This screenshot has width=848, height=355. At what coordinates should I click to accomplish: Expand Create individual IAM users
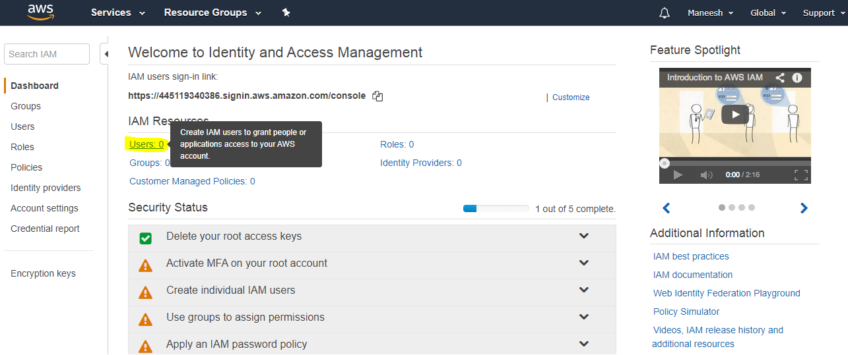[584, 290]
